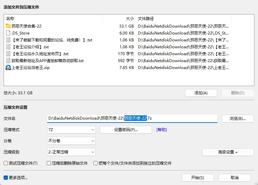Viewport: 258px width, 185px height.
Task: Check 把每个文件/文件夹添加到独立的压缩文件
Action: point(95,163)
